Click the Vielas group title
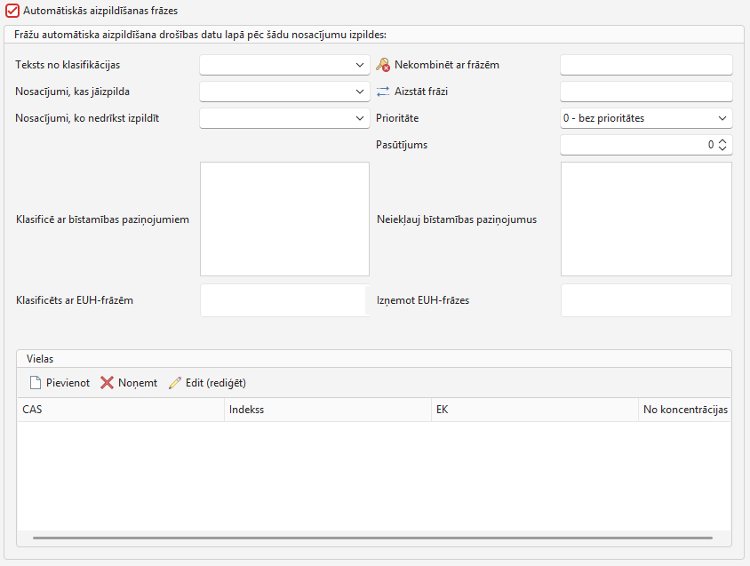 click(40, 359)
